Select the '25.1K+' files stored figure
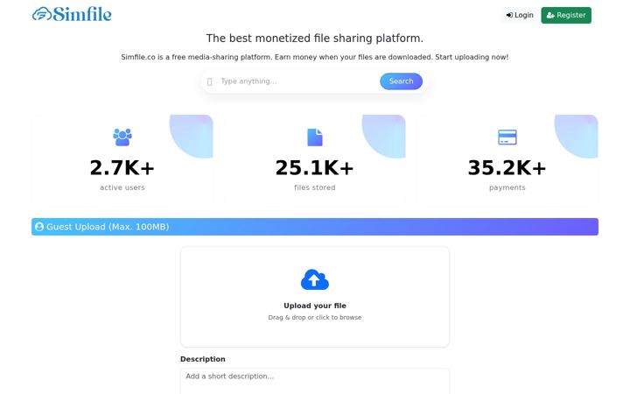The image size is (630, 394). pos(315,167)
